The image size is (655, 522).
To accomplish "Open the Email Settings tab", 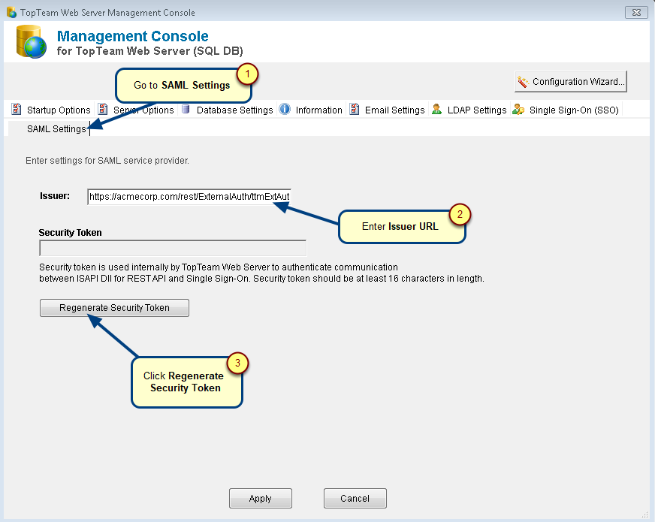I will click(388, 110).
